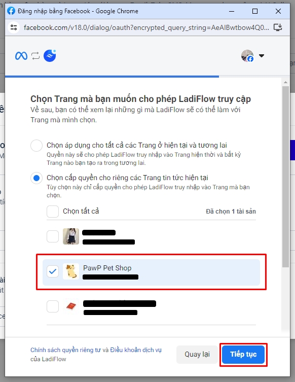Click the install app icon in address bar

coord(278,27)
